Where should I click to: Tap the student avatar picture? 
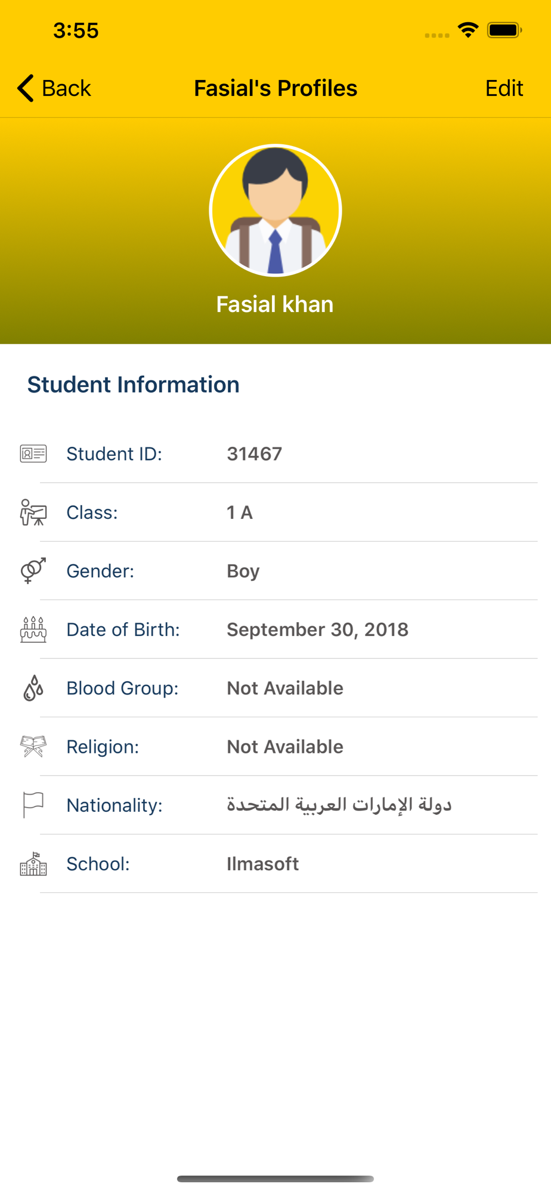(x=275, y=211)
